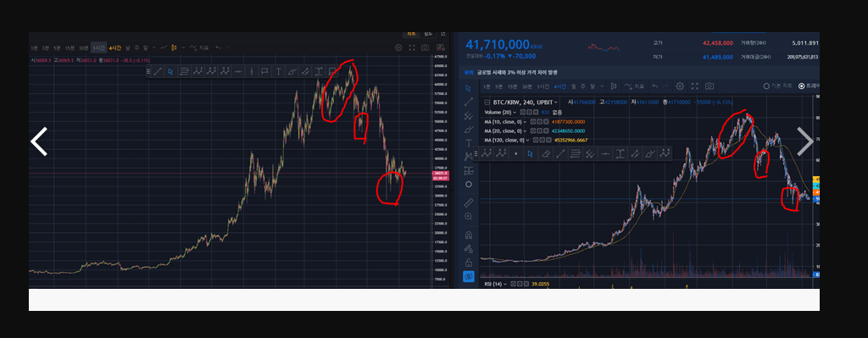Enter fullscreen on right chart

(695, 86)
